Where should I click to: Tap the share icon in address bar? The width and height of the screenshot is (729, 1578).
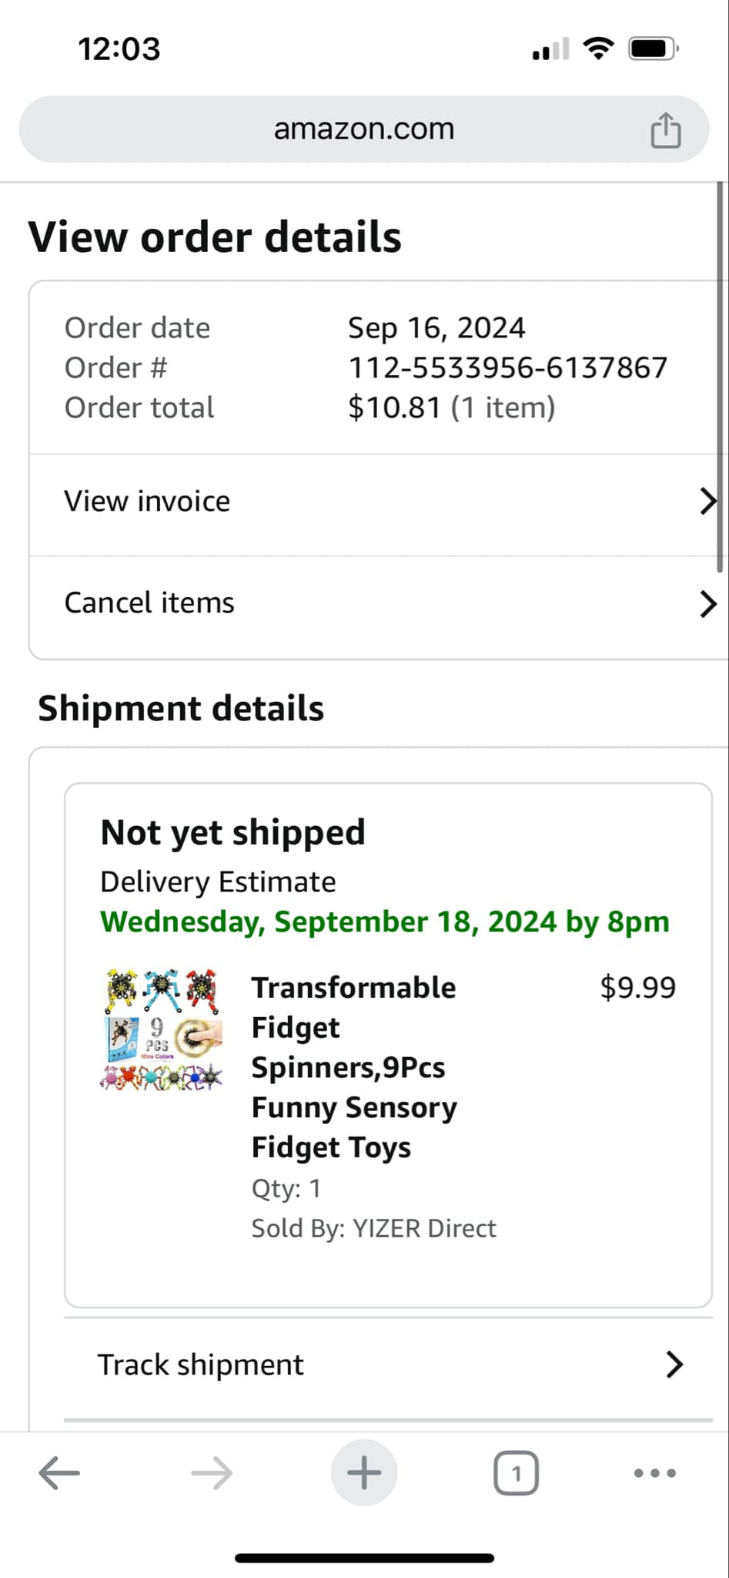[x=665, y=129]
